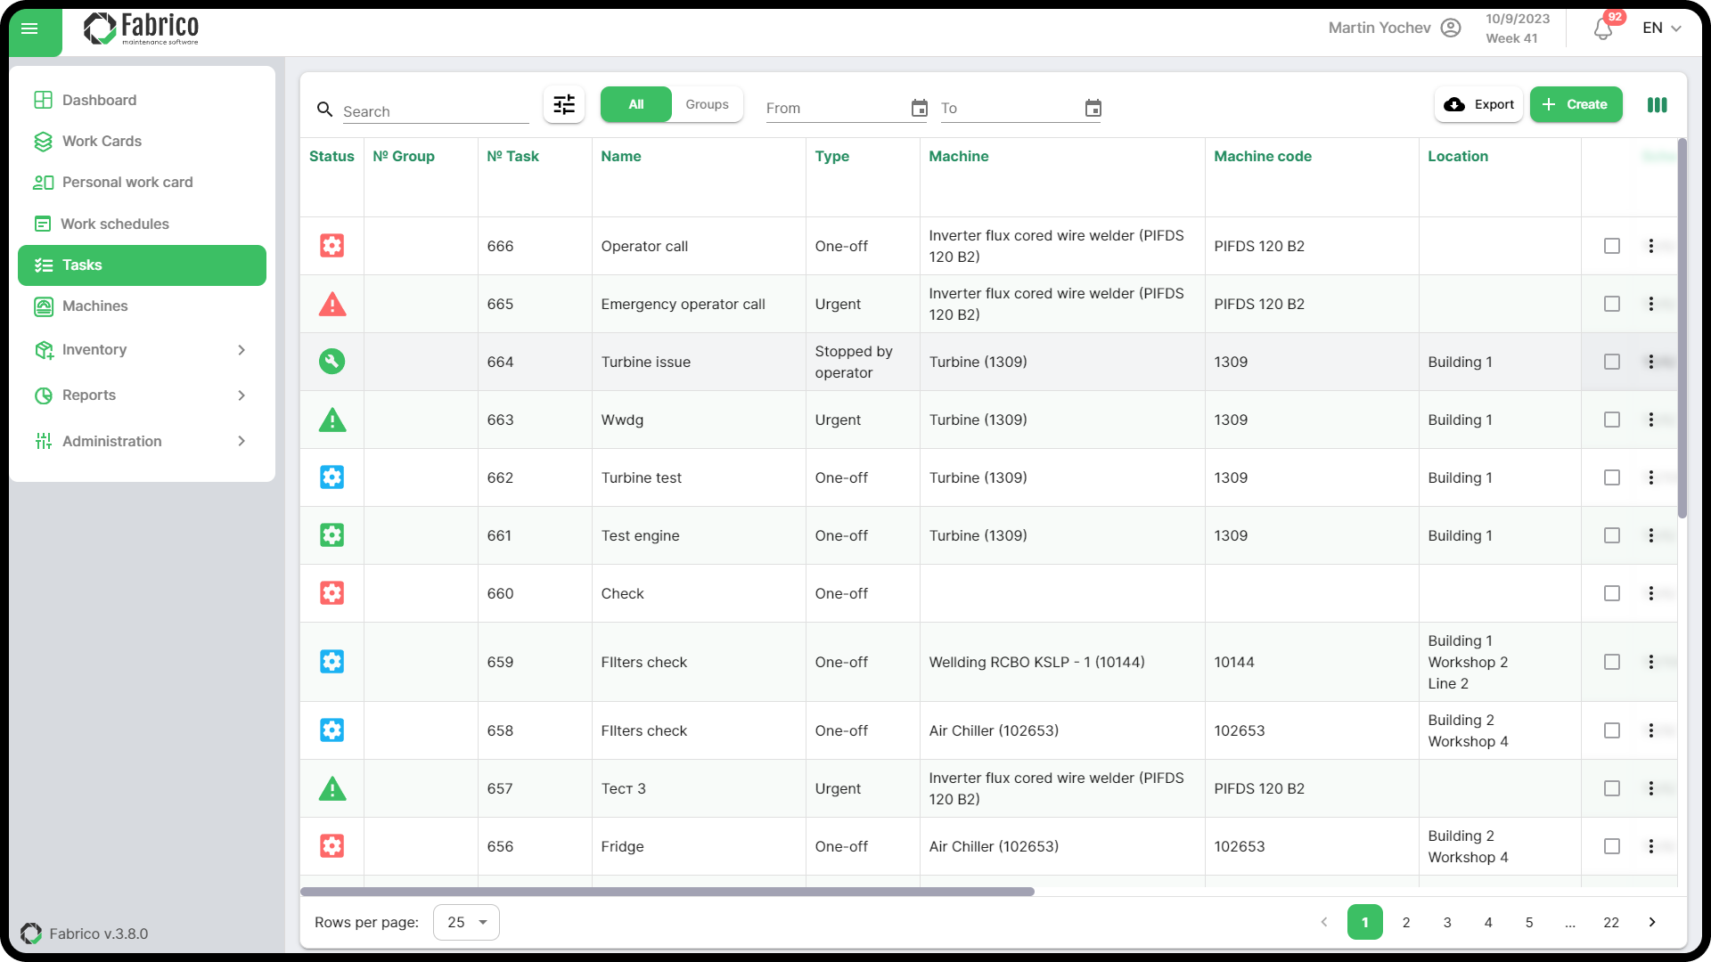Open the filter settings sliders icon
1711x962 pixels.
[564, 105]
